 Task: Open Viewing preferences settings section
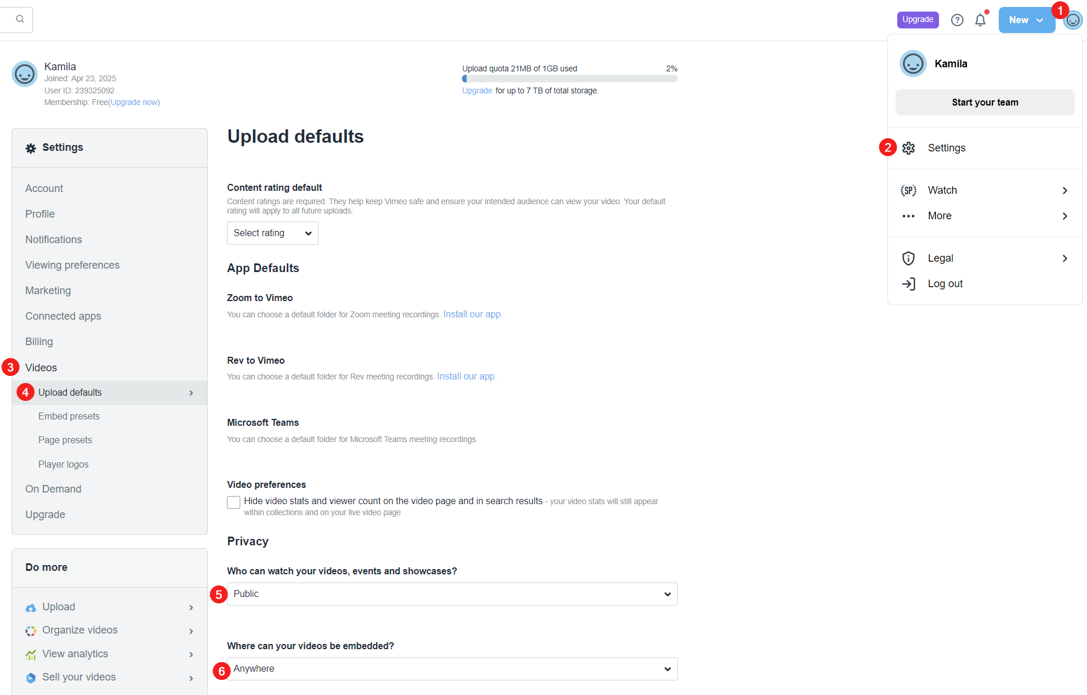(73, 265)
